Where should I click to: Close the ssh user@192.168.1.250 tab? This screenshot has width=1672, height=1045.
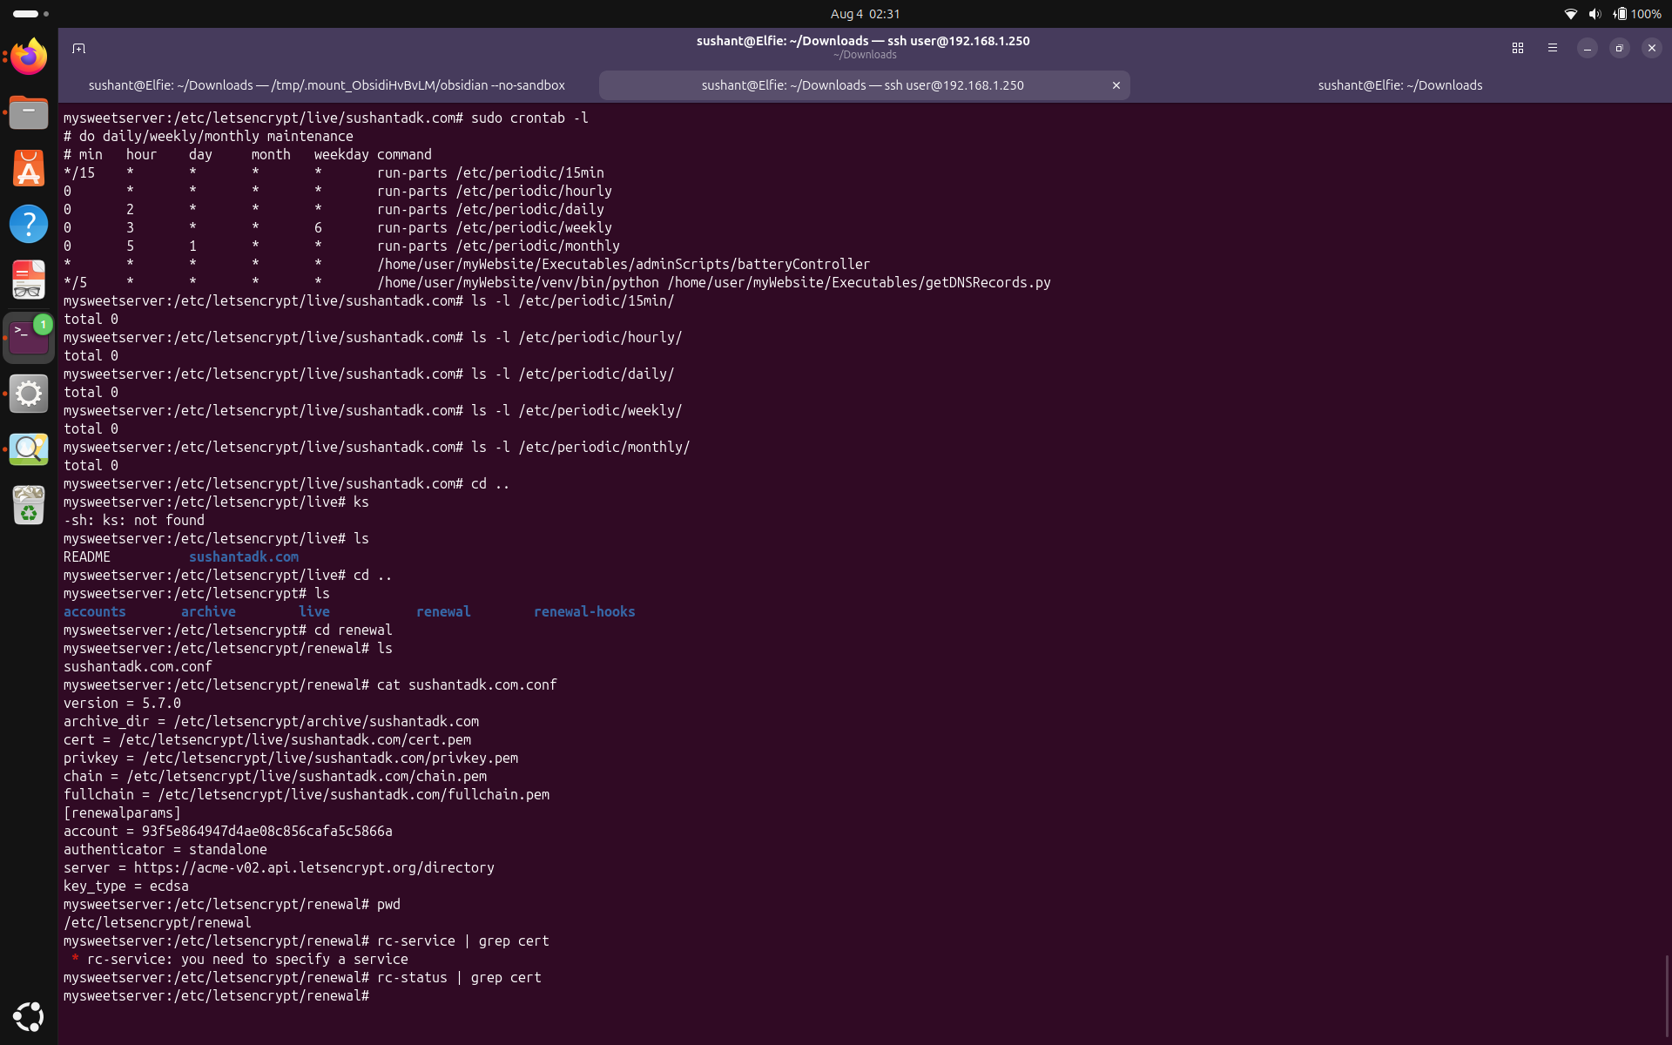1116,85
